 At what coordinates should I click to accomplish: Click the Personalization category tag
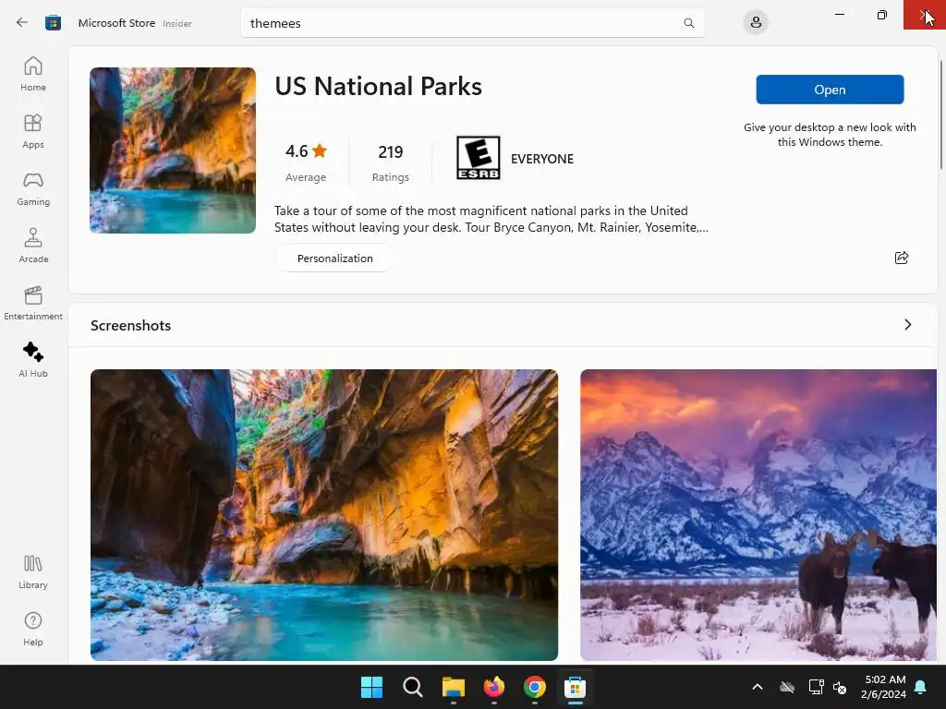[334, 258]
